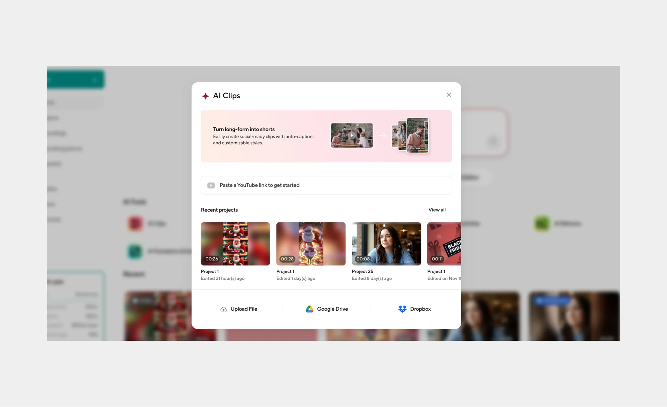The width and height of the screenshot is (667, 407).
Task: Click the Google Drive logo icon
Action: 309,309
